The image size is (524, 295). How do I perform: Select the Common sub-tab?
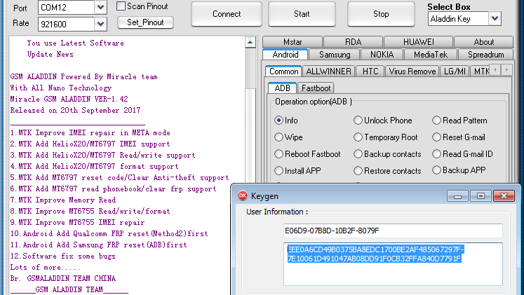click(283, 71)
